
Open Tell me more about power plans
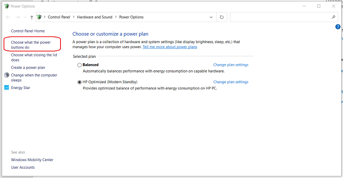[169, 47]
